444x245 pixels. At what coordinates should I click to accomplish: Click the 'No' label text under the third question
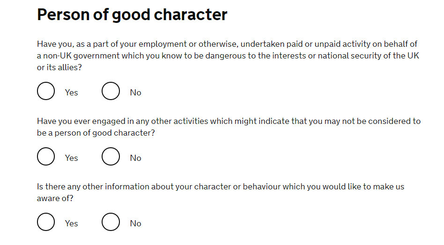(x=135, y=223)
